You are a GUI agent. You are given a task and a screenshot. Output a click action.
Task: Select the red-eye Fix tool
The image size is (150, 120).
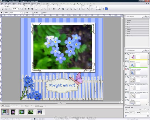pos(49,9)
